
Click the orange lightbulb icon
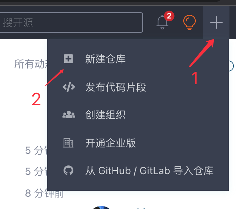(190, 22)
